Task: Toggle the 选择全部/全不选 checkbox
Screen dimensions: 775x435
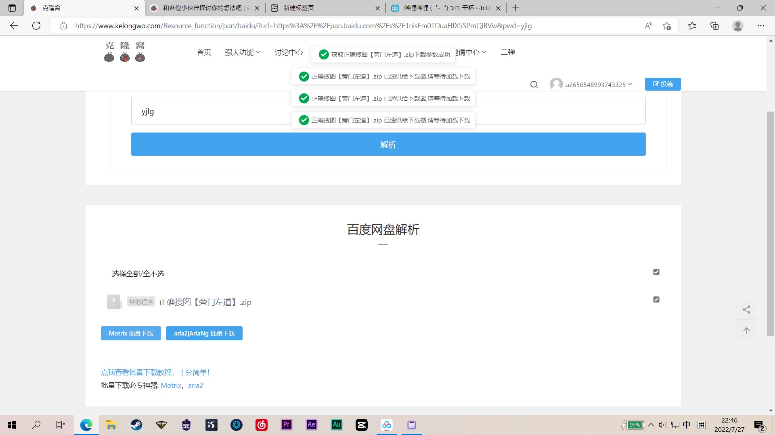Action: click(656, 272)
